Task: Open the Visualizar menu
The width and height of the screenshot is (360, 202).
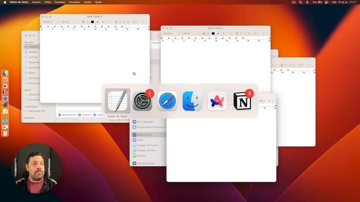Action: point(74,2)
